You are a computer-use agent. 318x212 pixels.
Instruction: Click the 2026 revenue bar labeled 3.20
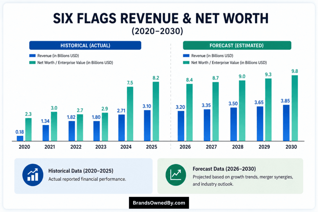181,126
